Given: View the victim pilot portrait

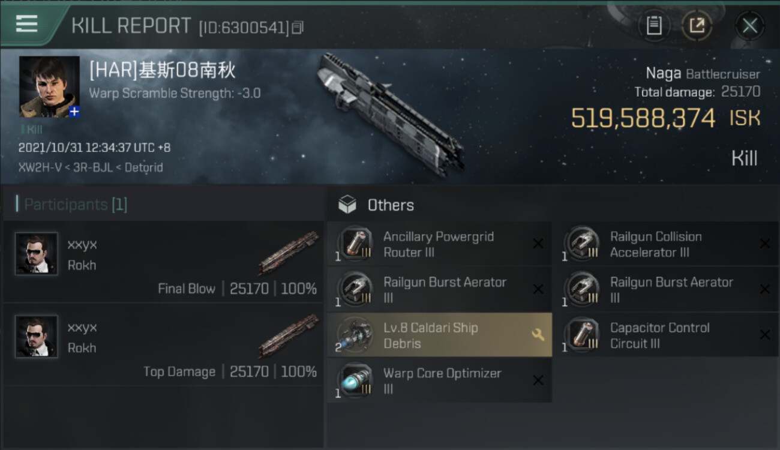Looking at the screenshot, I should pos(49,86).
